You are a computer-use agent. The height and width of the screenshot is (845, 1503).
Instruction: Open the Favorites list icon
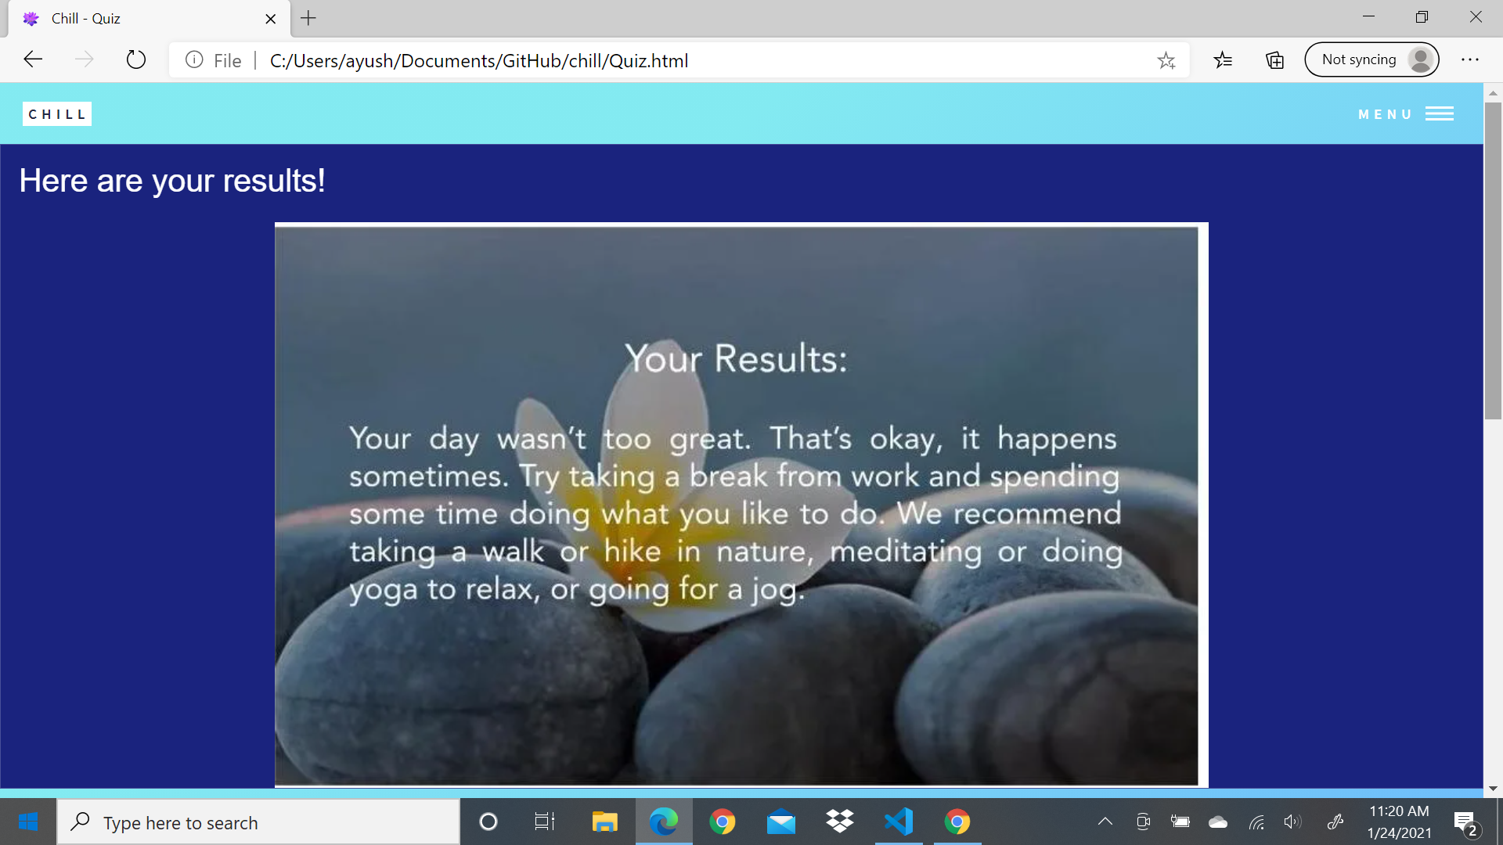click(1223, 59)
